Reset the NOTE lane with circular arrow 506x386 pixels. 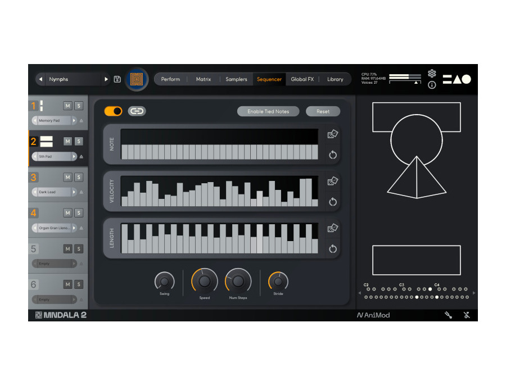pos(332,155)
